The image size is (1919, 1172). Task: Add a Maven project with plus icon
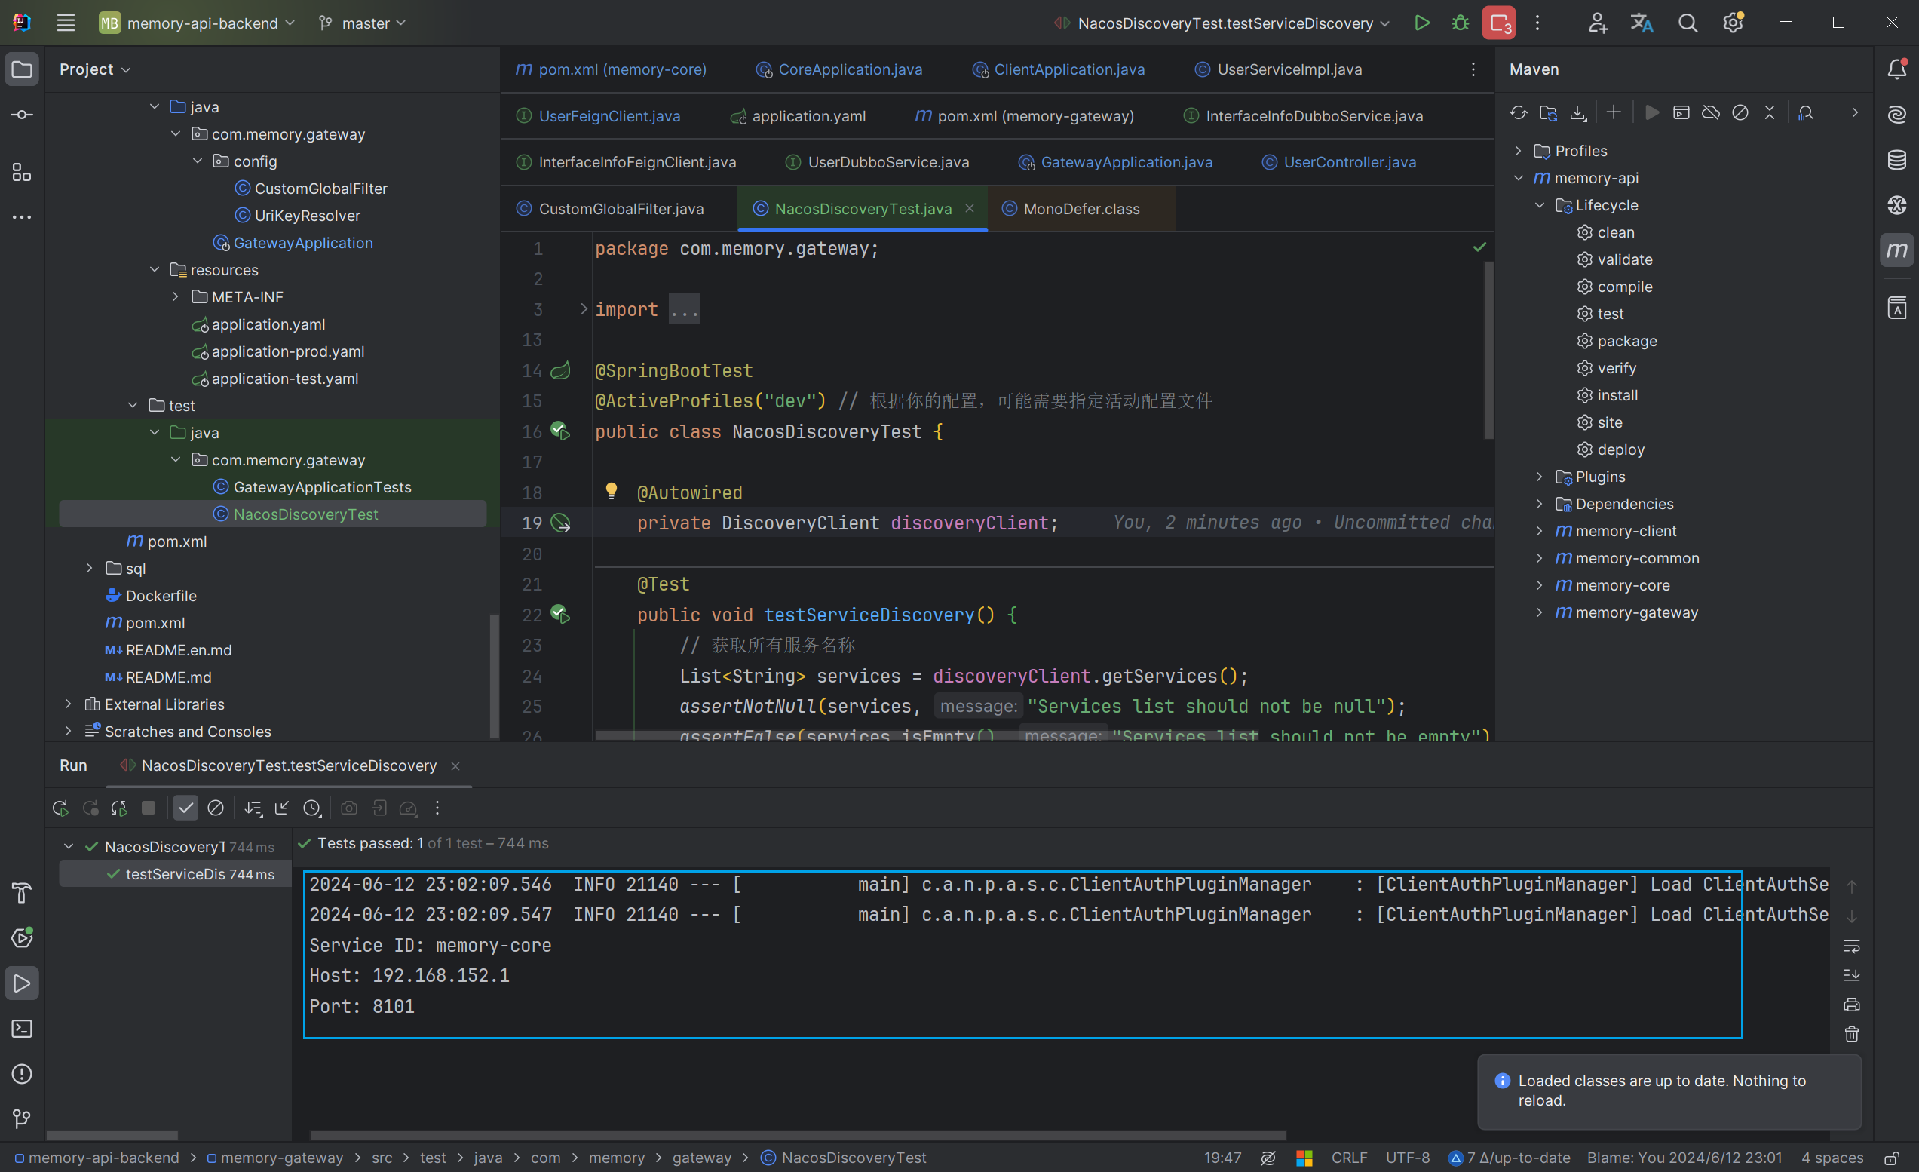(1614, 113)
